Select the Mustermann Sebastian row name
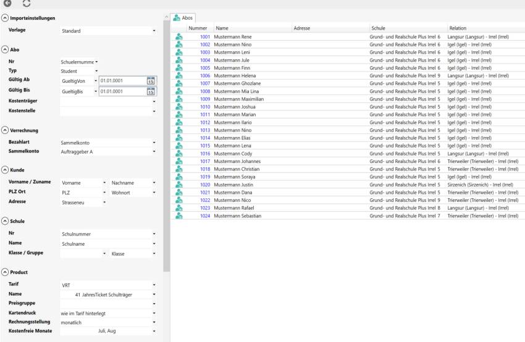Screen dimensions: 525x342 [x=237, y=216]
